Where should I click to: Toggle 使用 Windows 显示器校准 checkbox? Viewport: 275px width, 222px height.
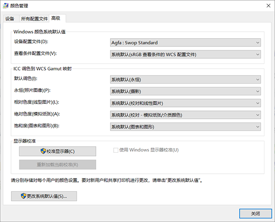(116, 150)
